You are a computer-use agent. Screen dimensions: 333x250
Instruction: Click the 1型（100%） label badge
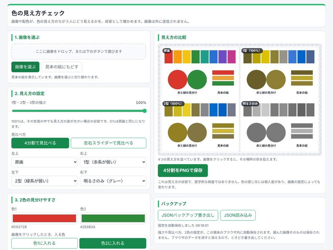click(x=252, y=50)
